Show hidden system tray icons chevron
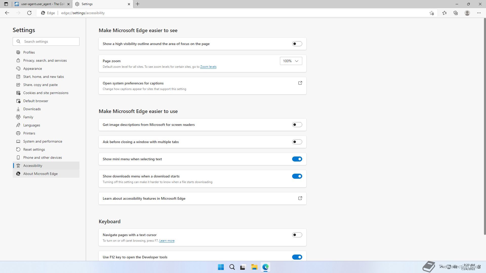Image resolution: width=486 pixels, height=273 pixels. 441,267
